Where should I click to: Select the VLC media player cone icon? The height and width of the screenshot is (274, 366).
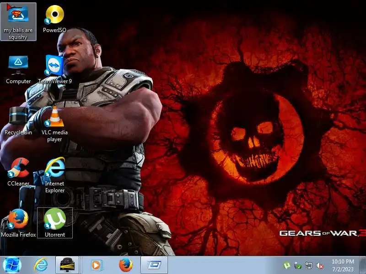click(x=54, y=116)
